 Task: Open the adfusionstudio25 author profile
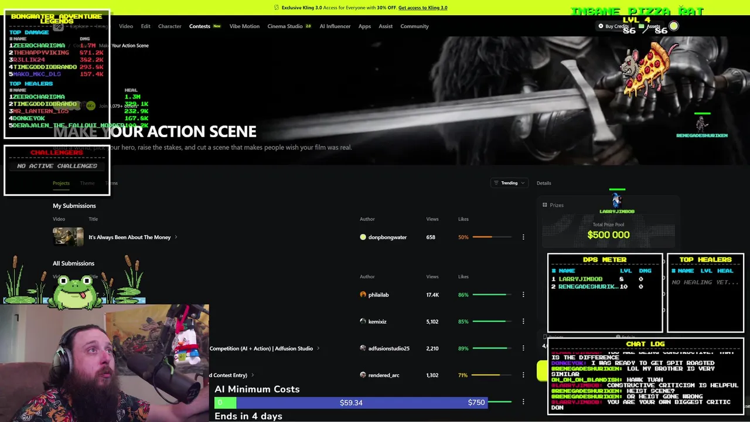click(389, 349)
